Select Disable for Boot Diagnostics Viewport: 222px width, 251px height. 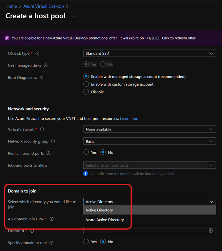86,92
